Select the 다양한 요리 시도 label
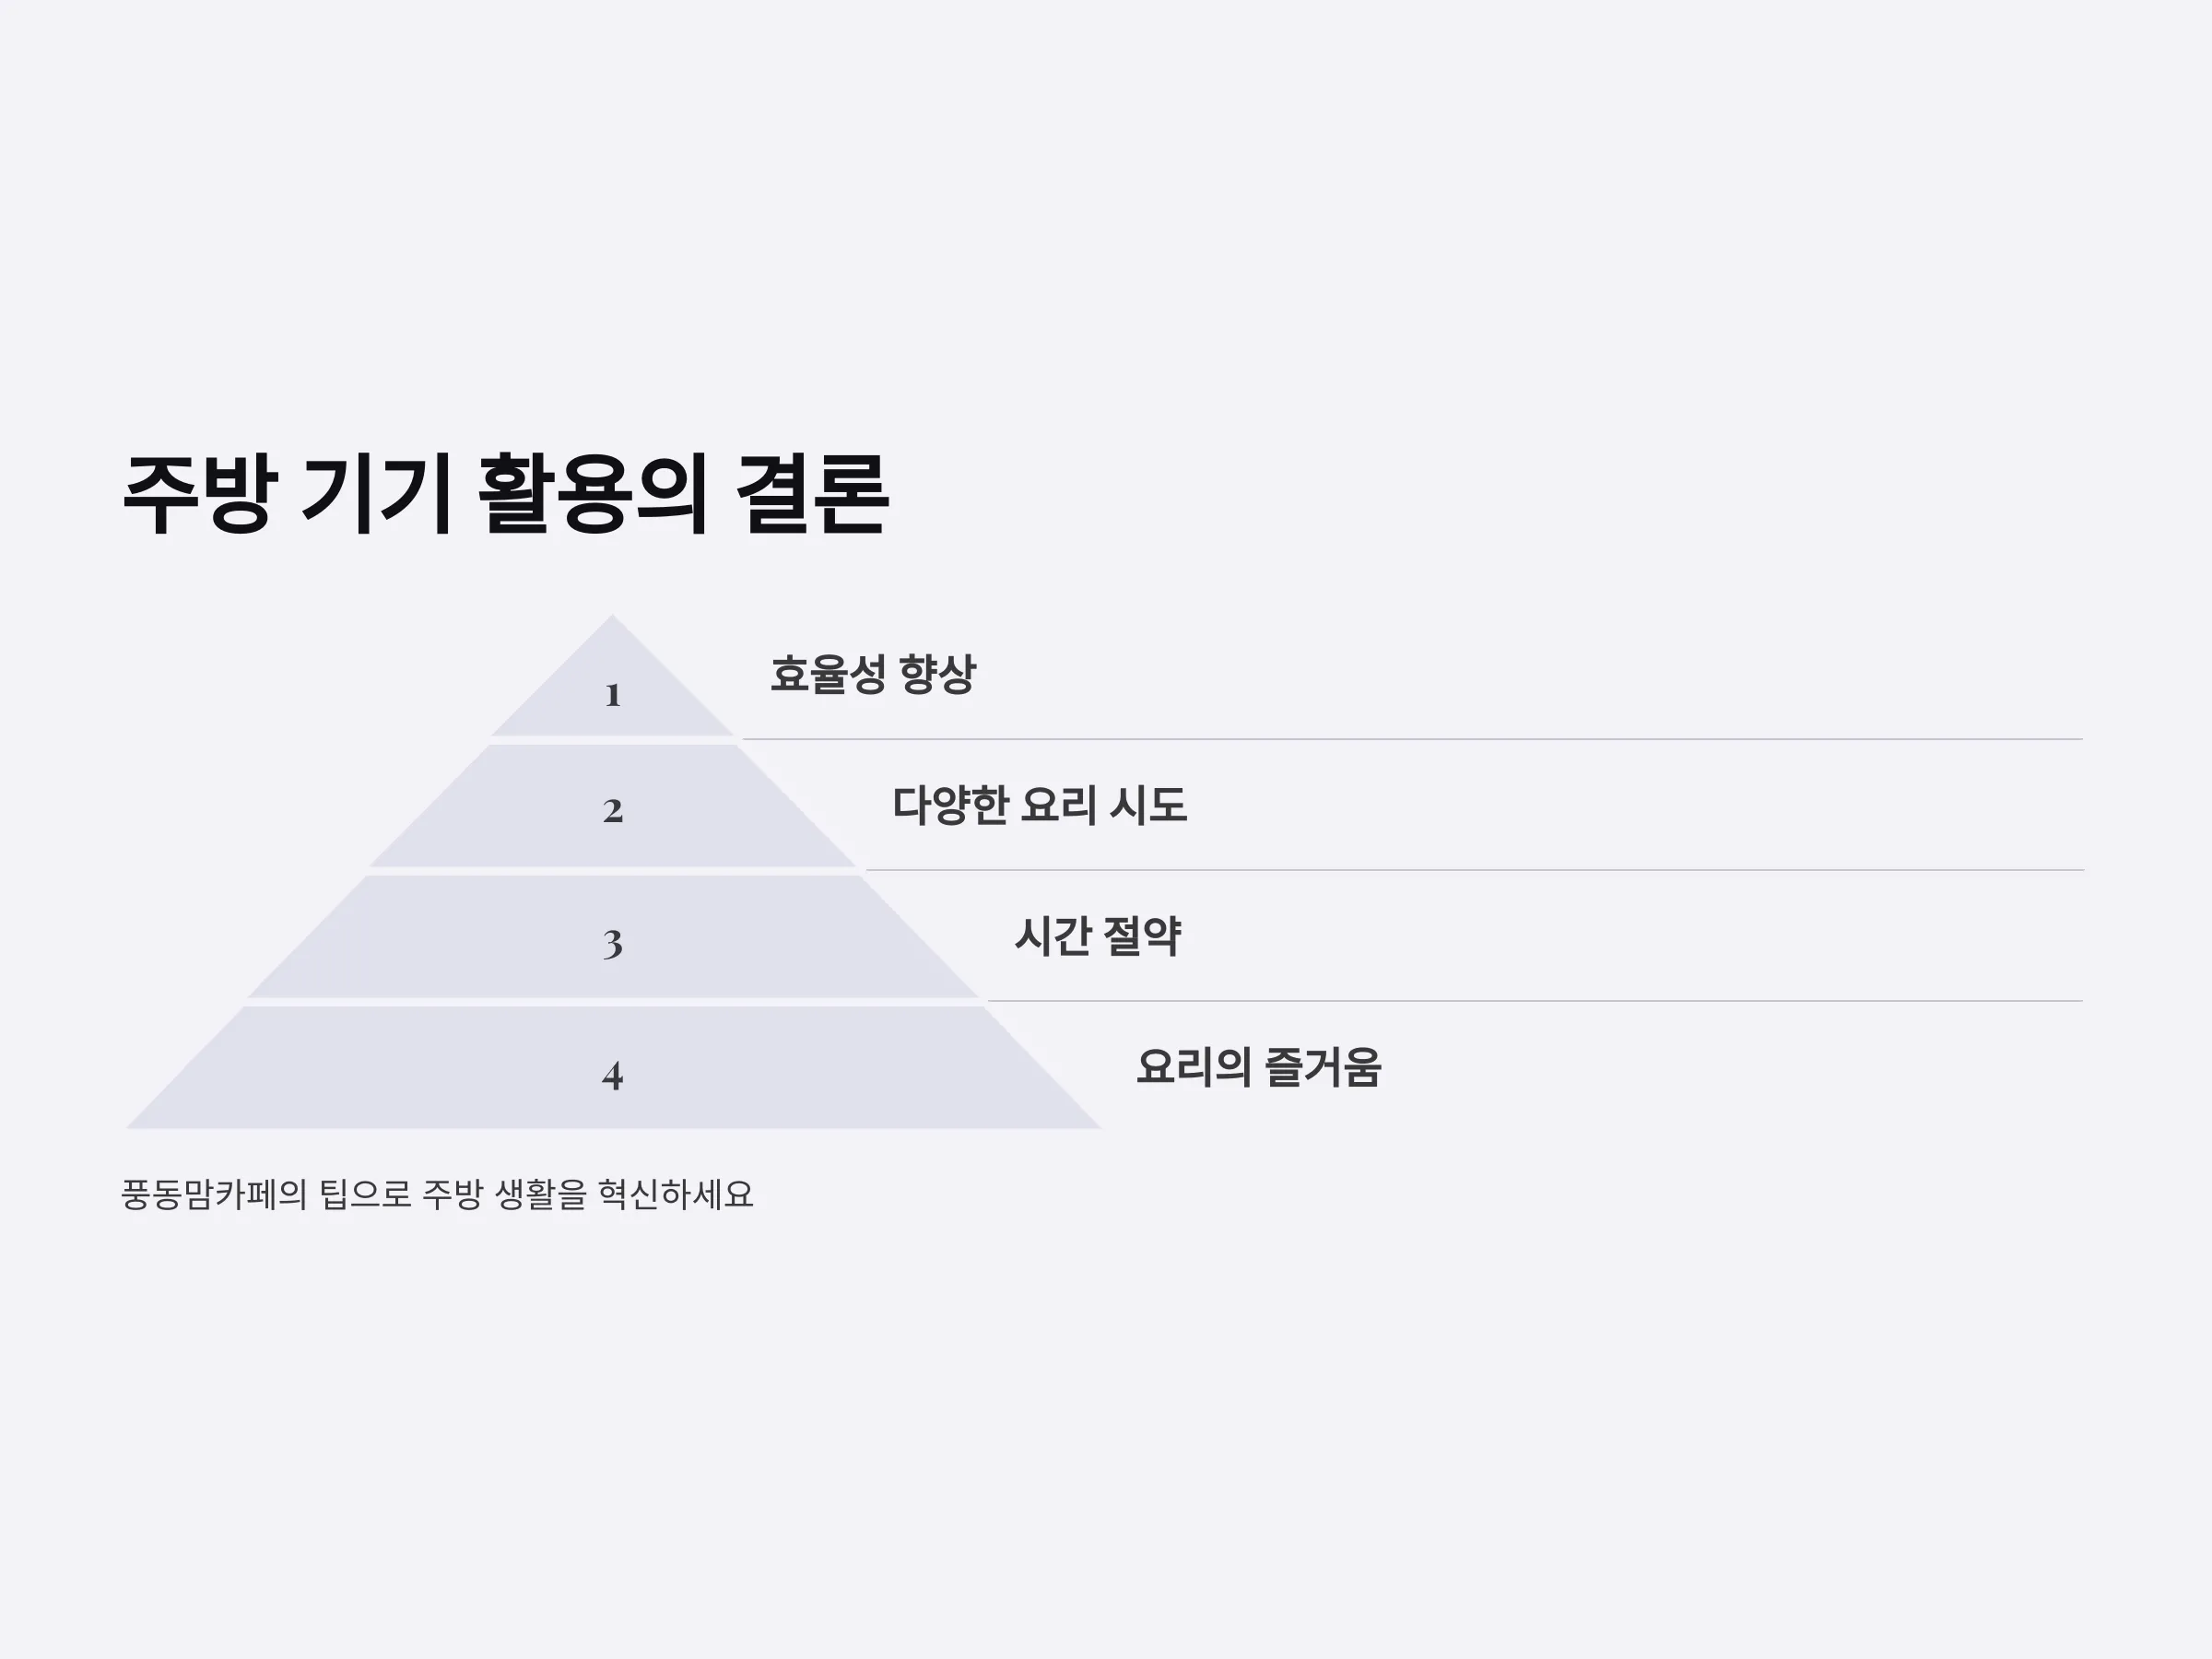The height and width of the screenshot is (1659, 2212). click(x=1040, y=805)
